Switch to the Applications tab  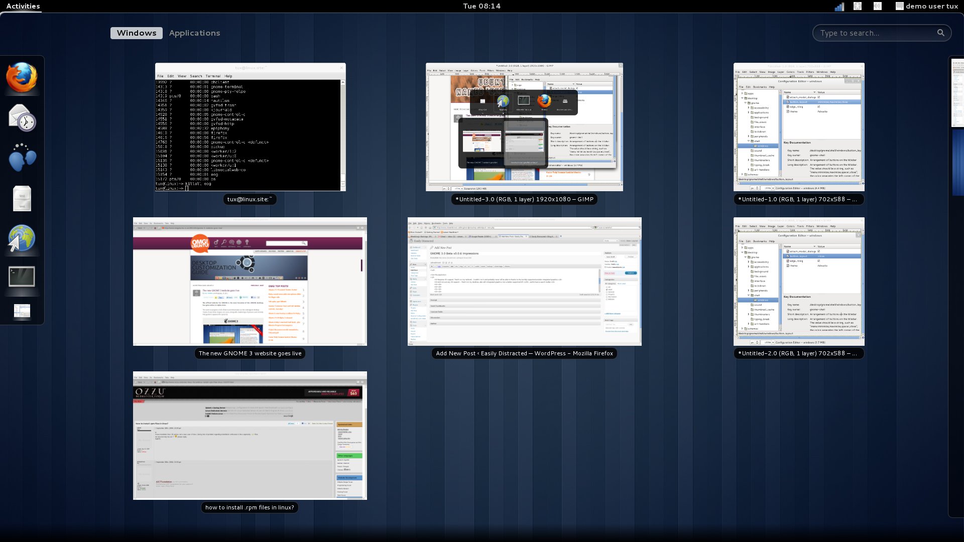pos(194,33)
